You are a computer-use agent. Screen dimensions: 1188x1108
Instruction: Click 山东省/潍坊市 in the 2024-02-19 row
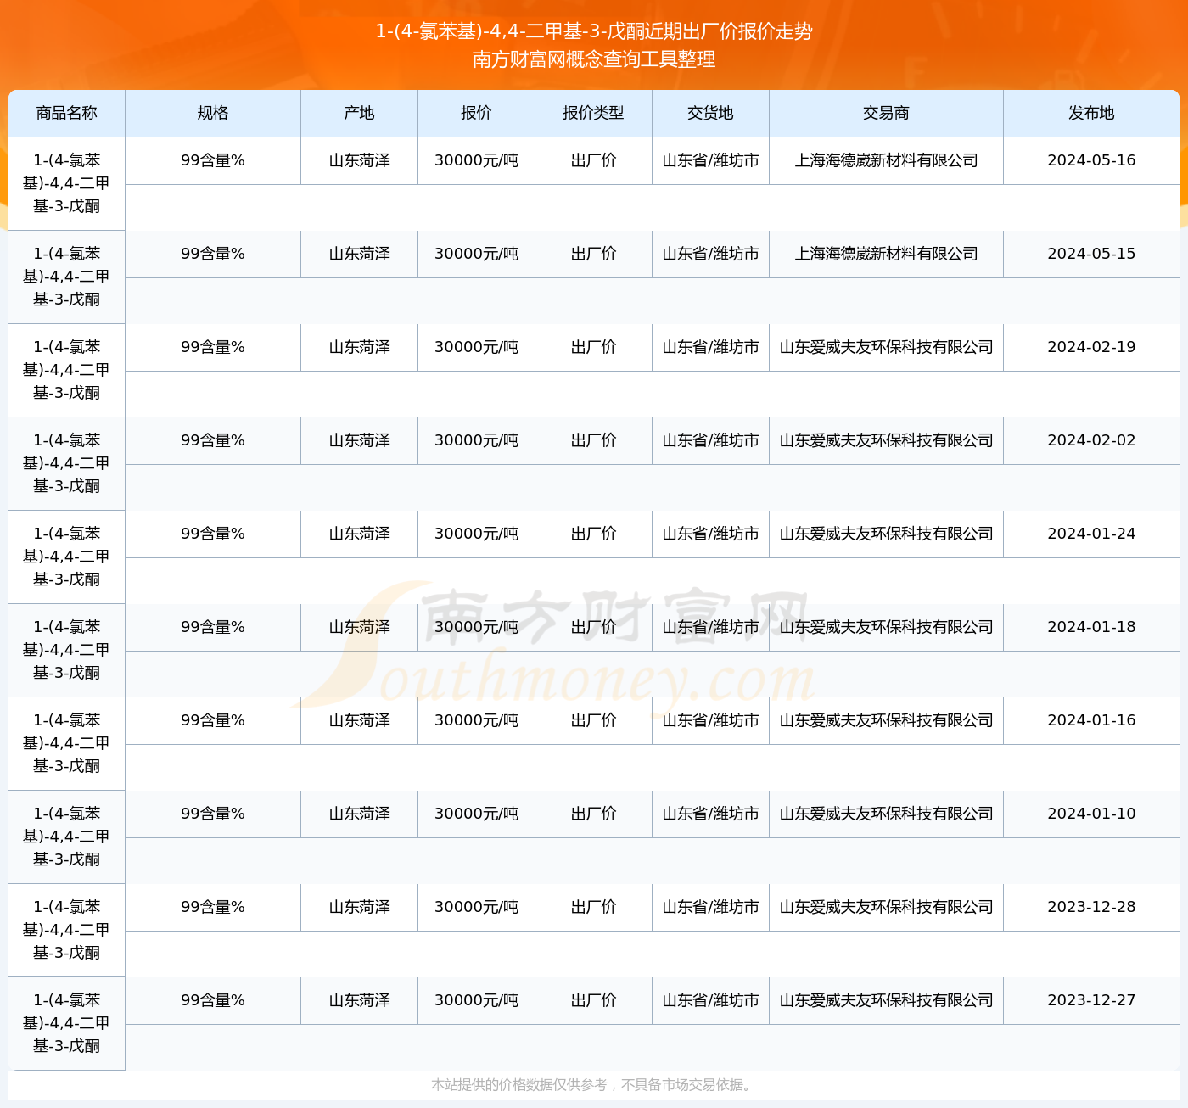[x=710, y=347]
